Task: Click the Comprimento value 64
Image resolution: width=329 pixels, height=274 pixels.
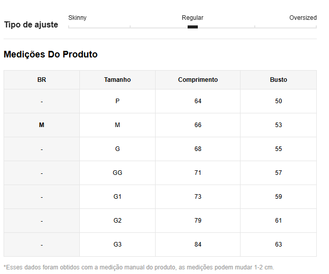Action: (x=198, y=101)
